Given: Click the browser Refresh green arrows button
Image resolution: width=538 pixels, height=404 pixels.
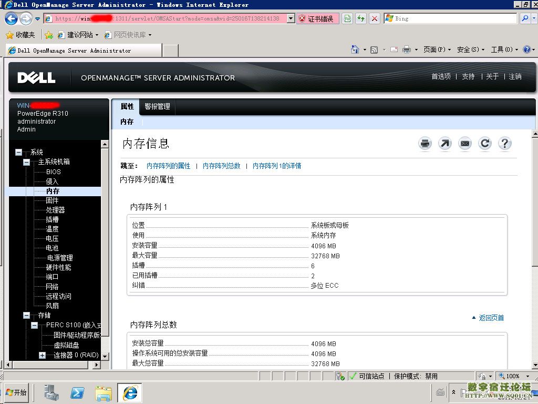Looking at the screenshot, I should pos(361,18).
